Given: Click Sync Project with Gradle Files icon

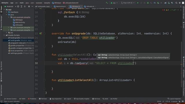Looking at the screenshot, I should 165,3.
